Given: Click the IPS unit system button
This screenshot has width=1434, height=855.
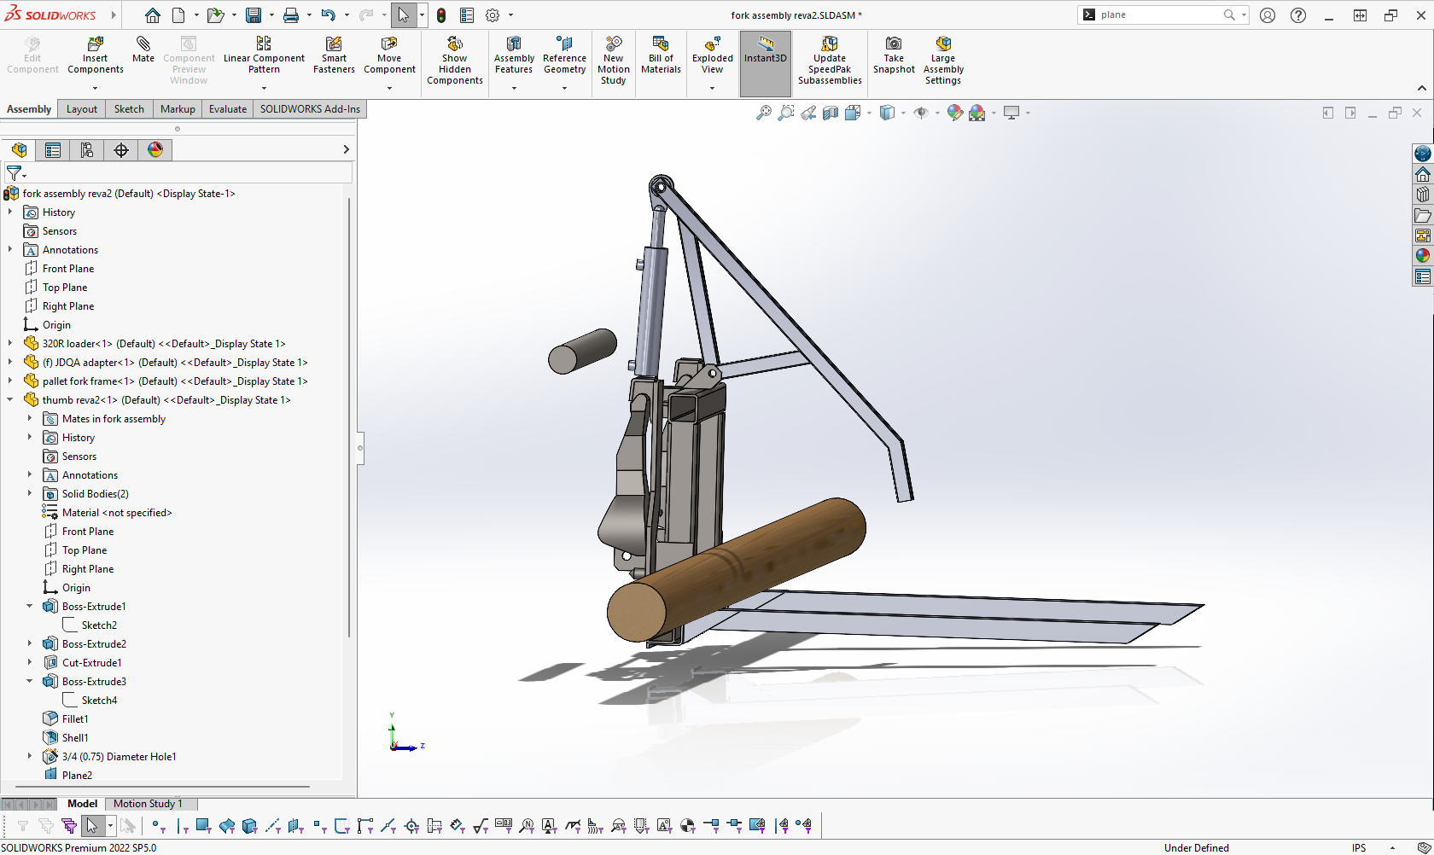Looking at the screenshot, I should 1359,847.
